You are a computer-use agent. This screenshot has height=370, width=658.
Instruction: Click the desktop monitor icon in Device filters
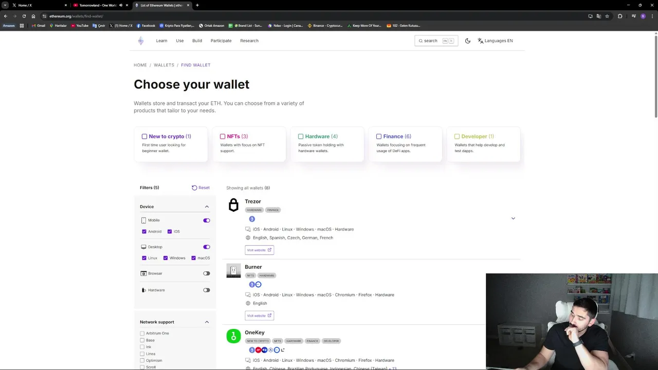point(143,247)
